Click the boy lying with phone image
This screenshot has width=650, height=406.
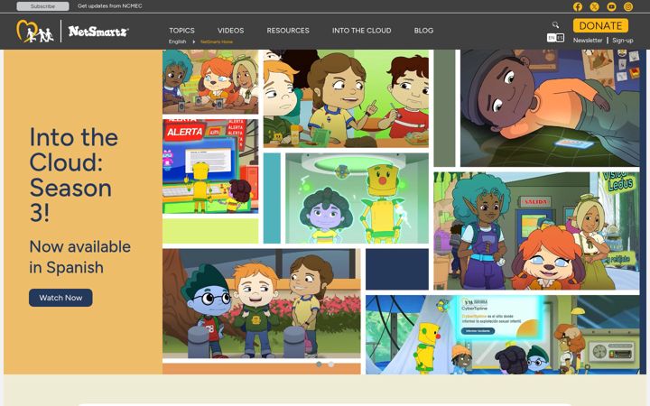(x=550, y=108)
